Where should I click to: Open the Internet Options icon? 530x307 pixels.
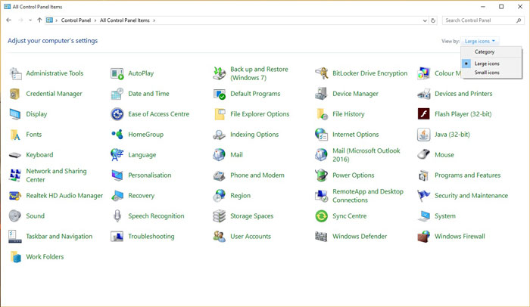[322, 135]
